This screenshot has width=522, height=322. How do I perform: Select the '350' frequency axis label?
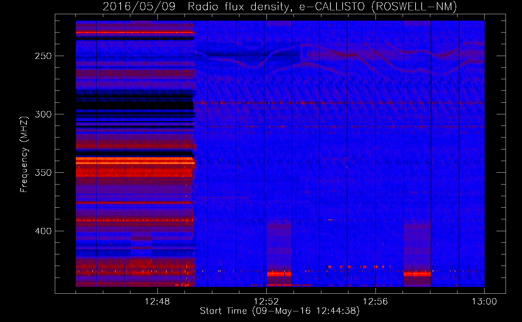[x=43, y=173]
